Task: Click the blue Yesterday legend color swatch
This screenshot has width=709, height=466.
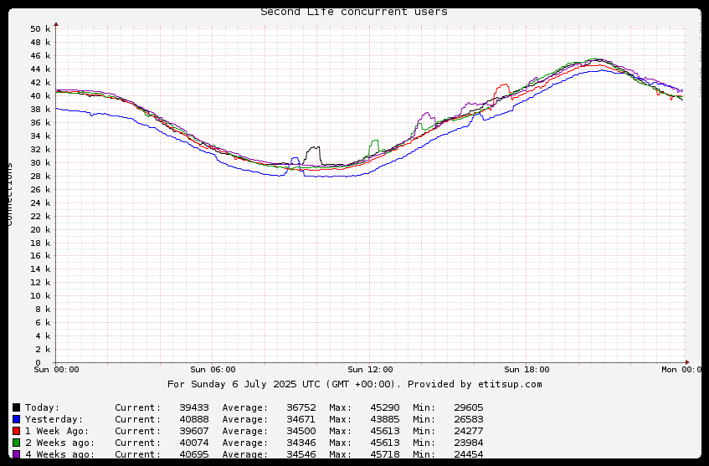Action: [16, 419]
